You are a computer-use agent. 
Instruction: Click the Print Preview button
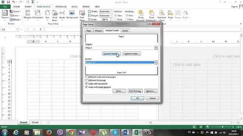pyautogui.click(x=135, y=91)
